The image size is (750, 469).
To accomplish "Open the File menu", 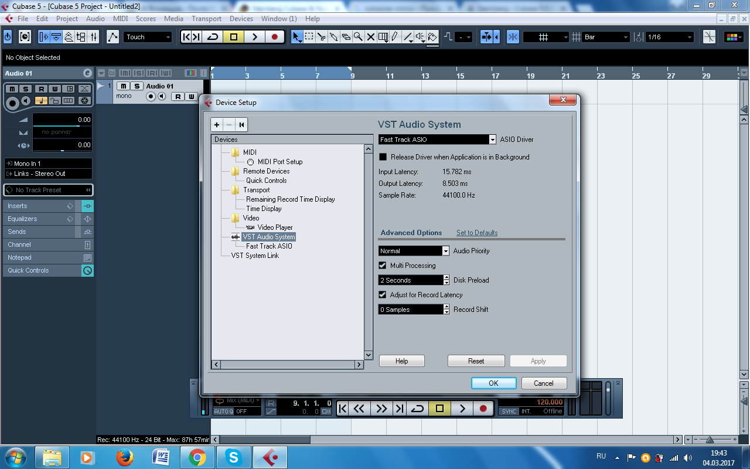I will click(23, 19).
